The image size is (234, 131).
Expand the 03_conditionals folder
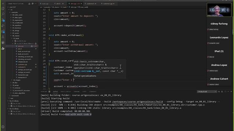pyautogui.click(x=18, y=23)
